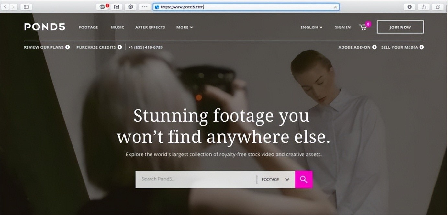Click the SIGN IN link
The height and width of the screenshot is (215, 448).
click(342, 27)
